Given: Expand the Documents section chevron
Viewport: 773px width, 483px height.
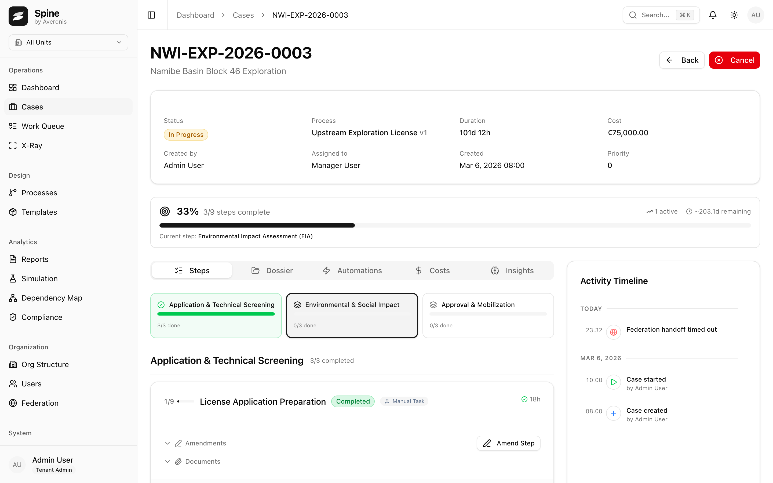Looking at the screenshot, I should pyautogui.click(x=167, y=462).
